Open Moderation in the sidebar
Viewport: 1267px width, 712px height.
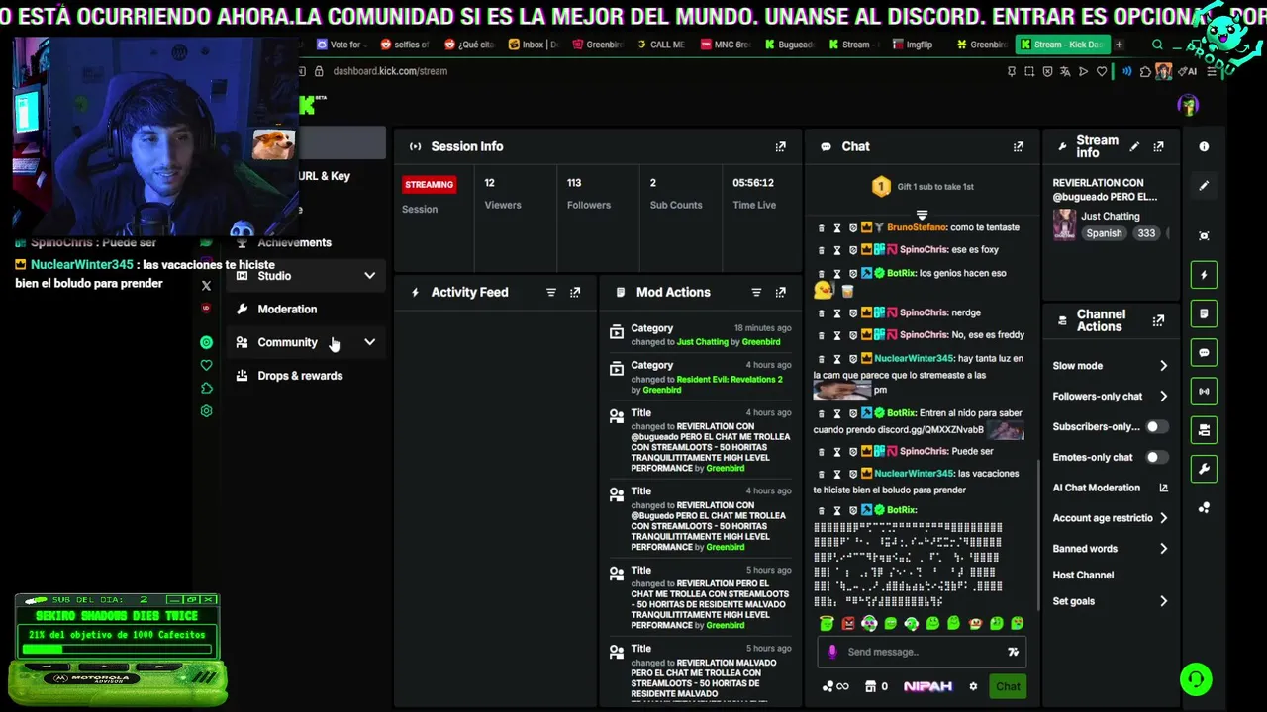(287, 310)
